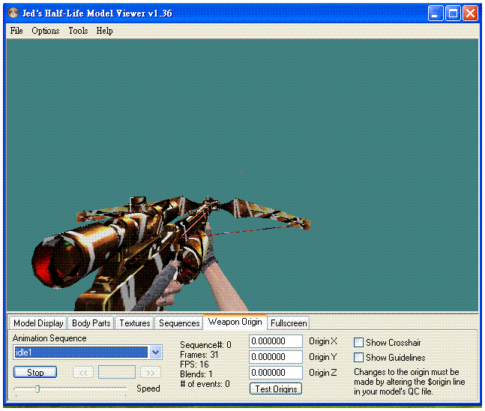Screen dimensions: 485x411
Task: Click the previous frame button
Action: coord(82,373)
